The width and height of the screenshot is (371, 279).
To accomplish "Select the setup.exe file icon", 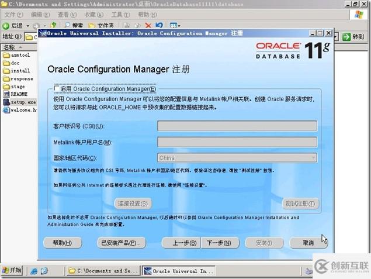I will click(6, 102).
